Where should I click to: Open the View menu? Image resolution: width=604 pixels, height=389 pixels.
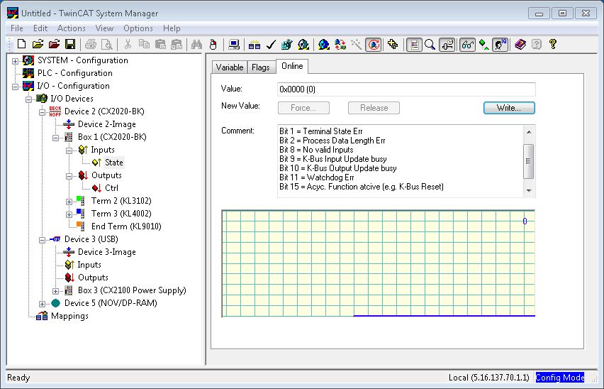(104, 28)
